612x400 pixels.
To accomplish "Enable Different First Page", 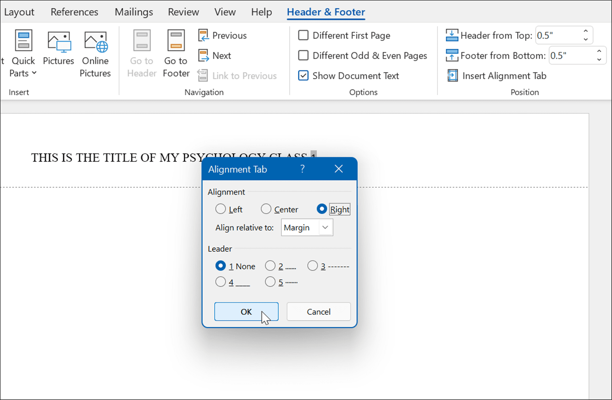I will point(303,35).
